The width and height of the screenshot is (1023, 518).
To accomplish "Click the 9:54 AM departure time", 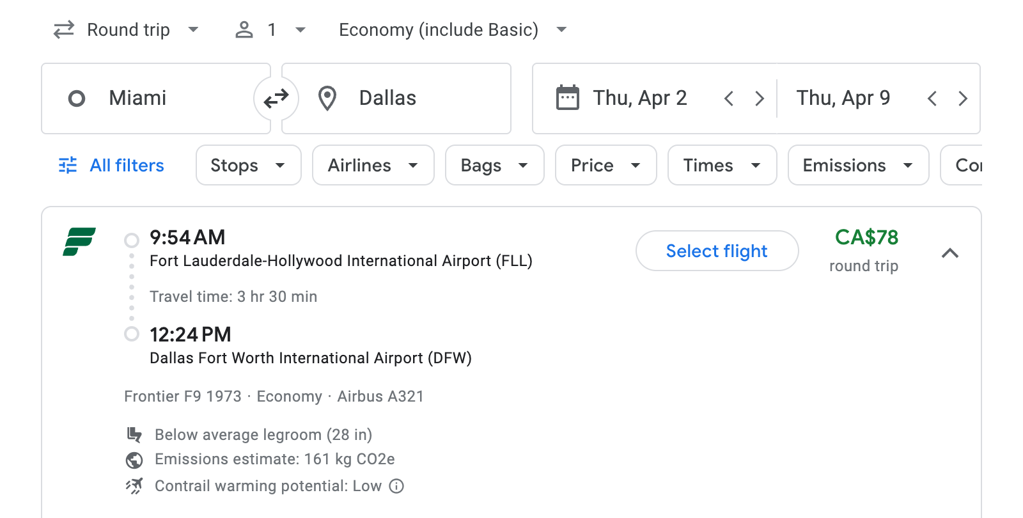I will (x=187, y=237).
